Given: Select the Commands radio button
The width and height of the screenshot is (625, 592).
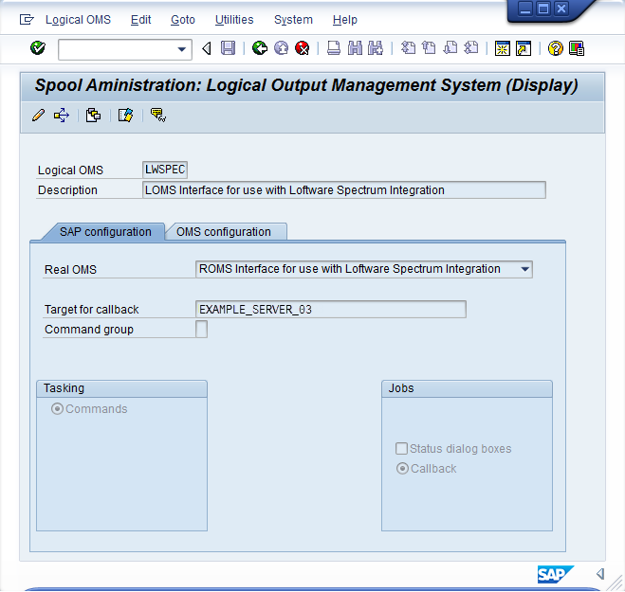Looking at the screenshot, I should 57,409.
